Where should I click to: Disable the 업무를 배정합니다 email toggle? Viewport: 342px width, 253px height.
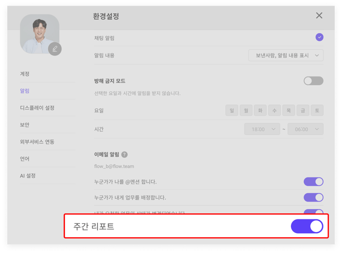(x=313, y=197)
